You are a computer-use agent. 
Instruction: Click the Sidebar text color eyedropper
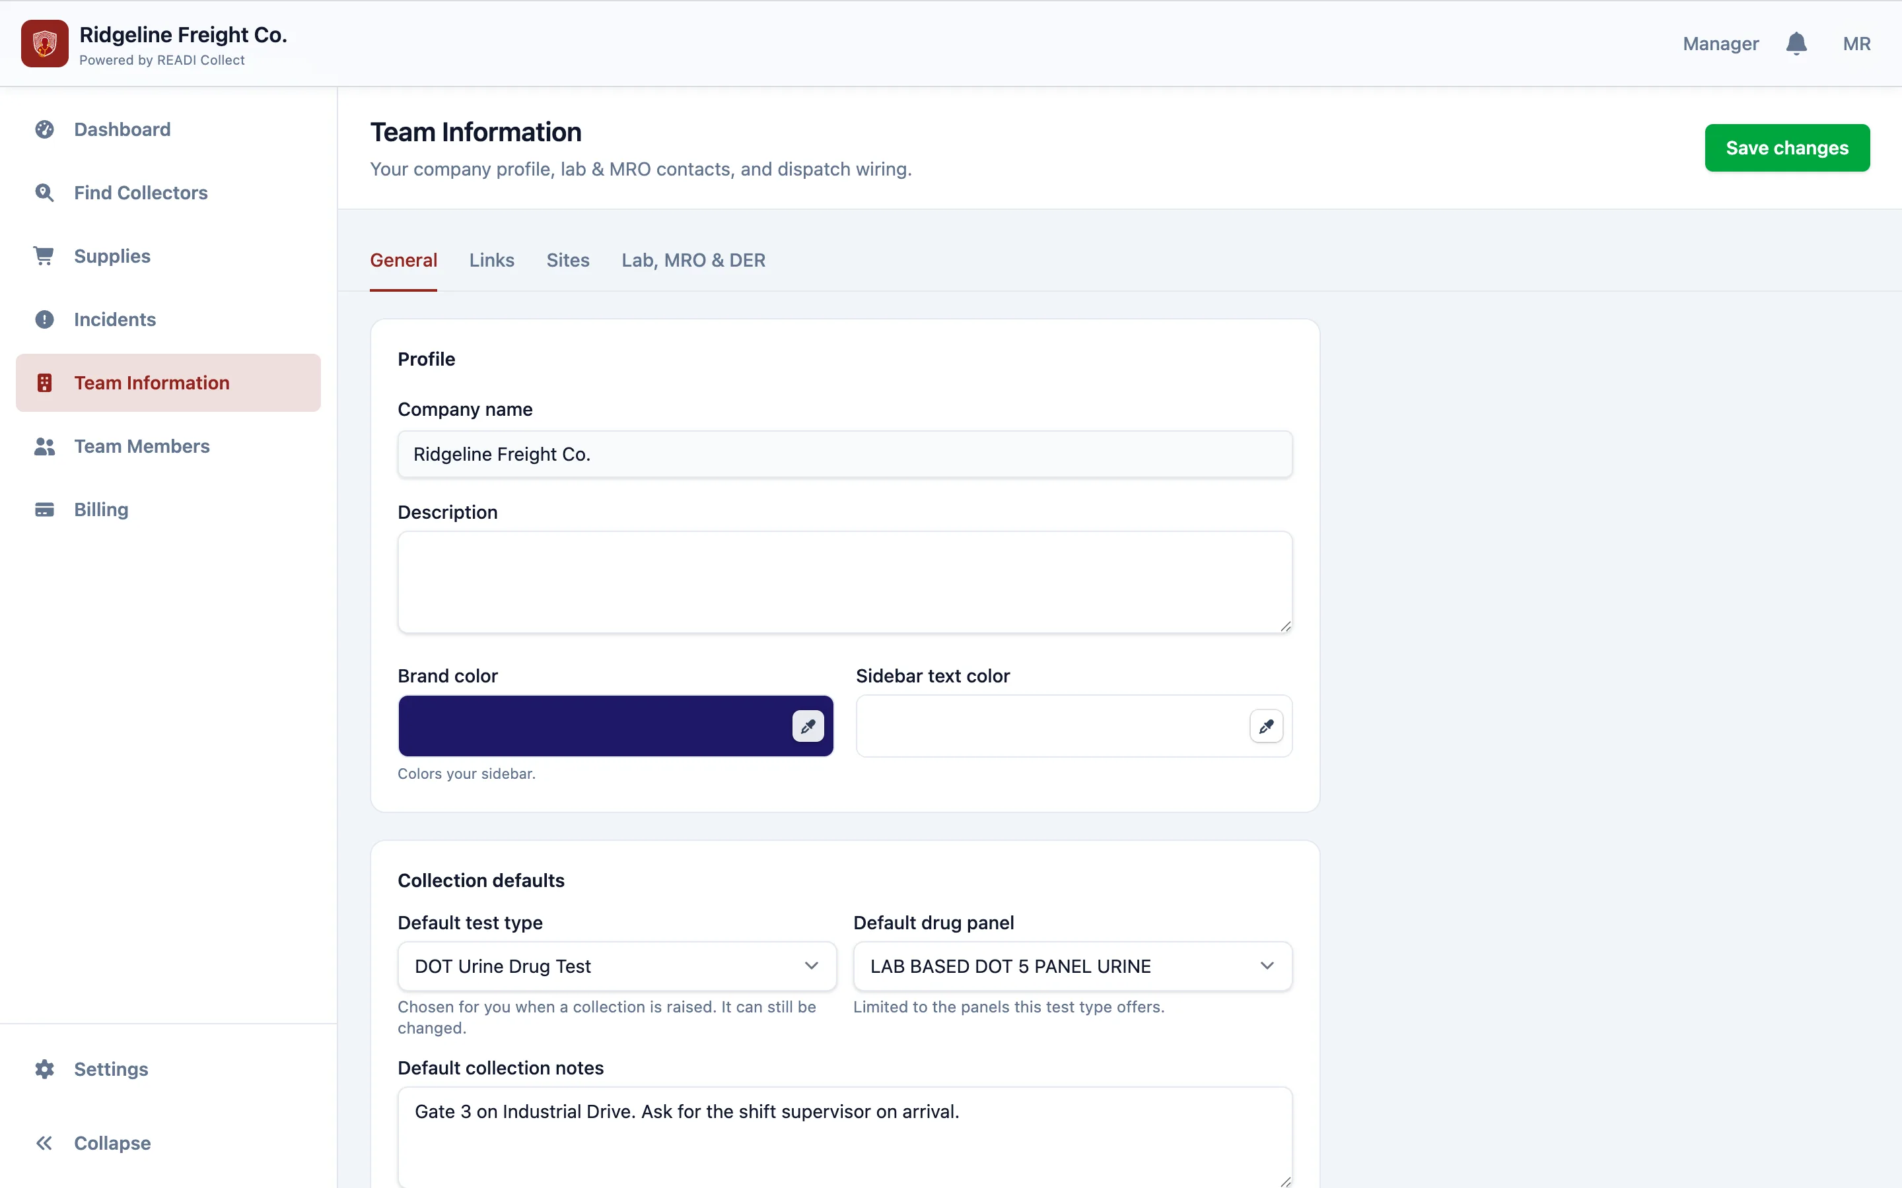(1266, 726)
